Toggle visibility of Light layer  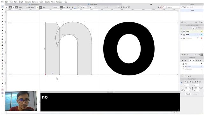coord(181,31)
